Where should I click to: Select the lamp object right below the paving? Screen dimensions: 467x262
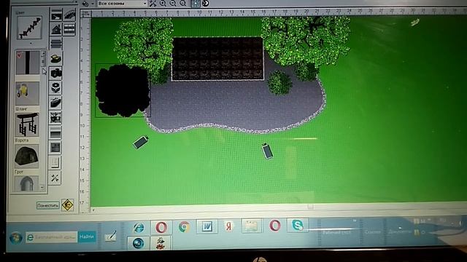pyautogui.click(x=267, y=151)
